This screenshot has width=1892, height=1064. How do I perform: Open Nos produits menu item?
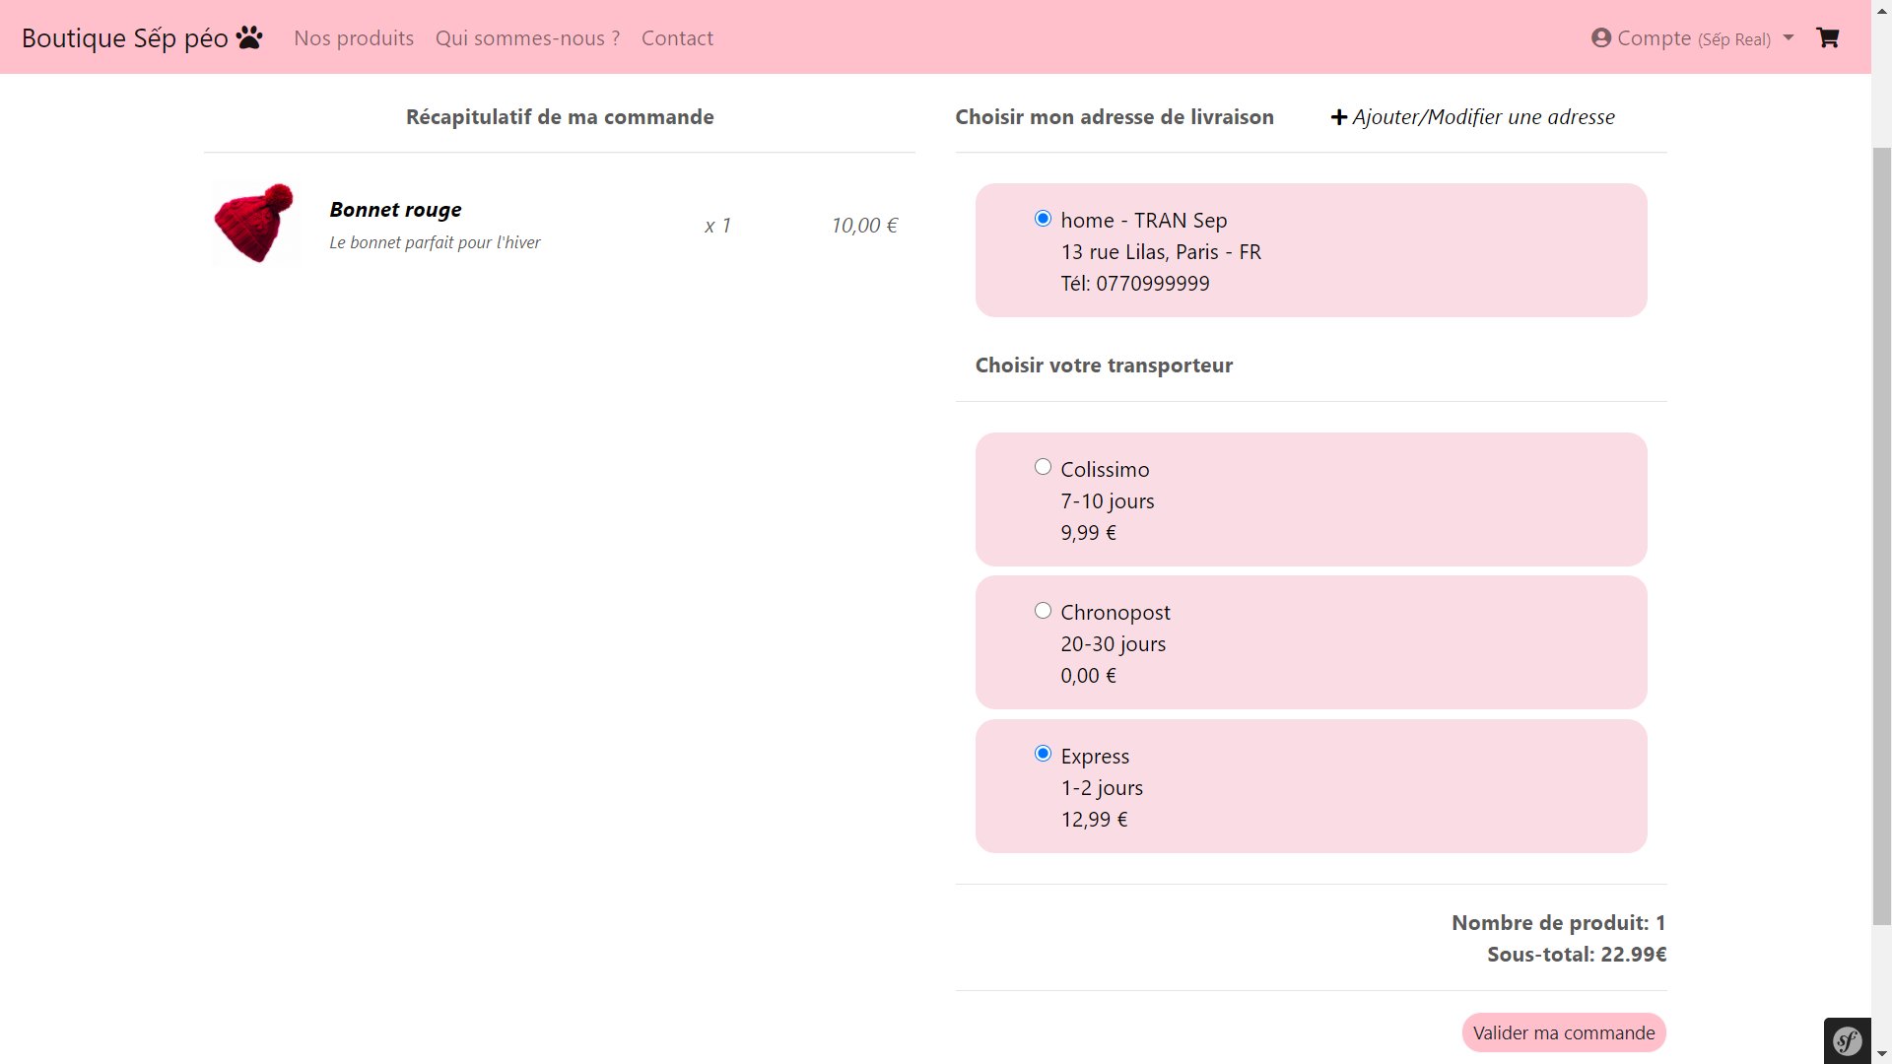[354, 38]
